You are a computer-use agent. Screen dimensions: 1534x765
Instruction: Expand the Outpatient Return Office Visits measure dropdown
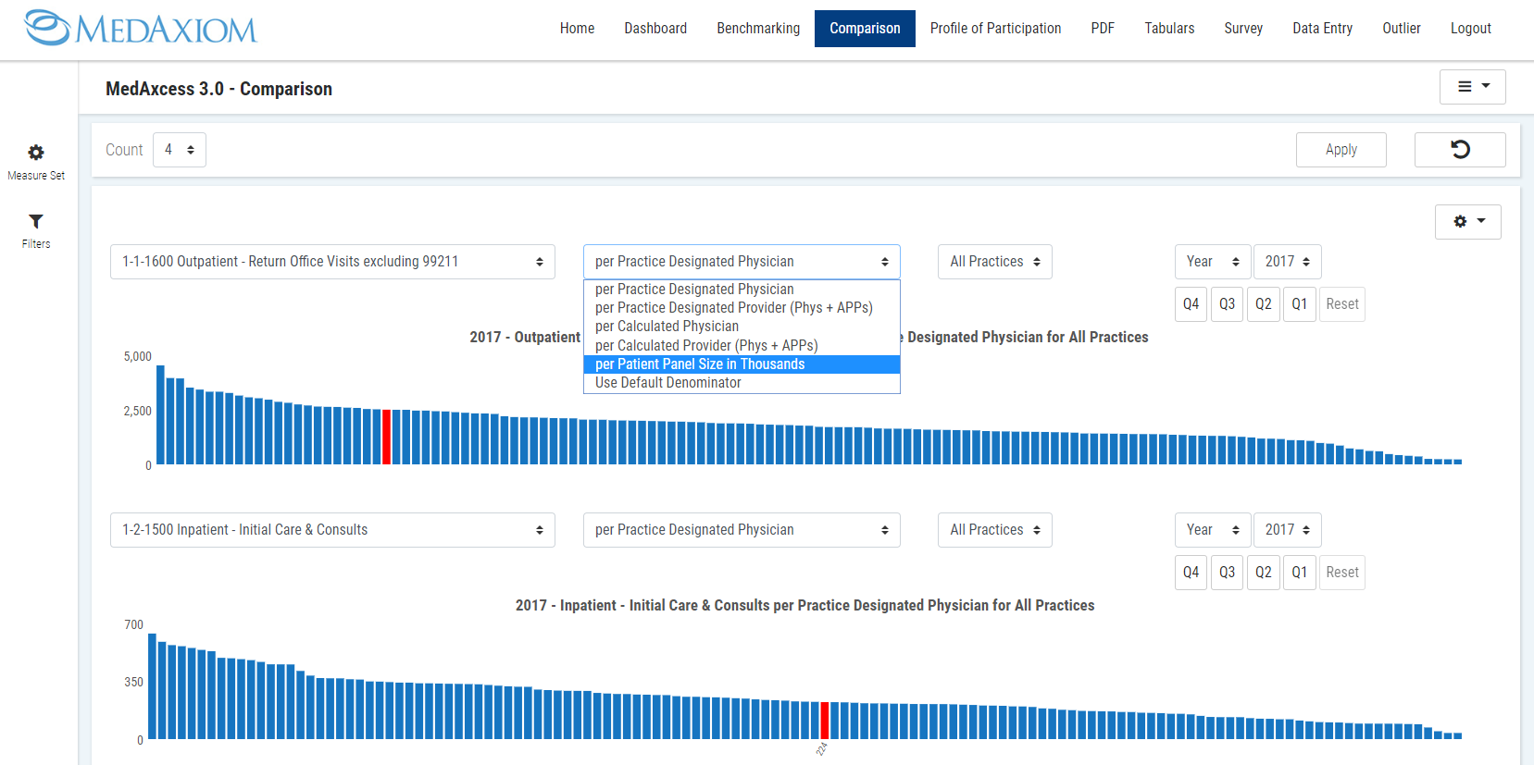332,262
